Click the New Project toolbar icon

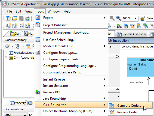(8, 18)
